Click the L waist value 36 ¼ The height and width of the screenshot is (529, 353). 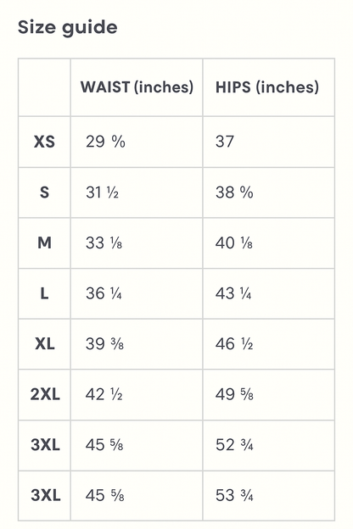tap(104, 293)
